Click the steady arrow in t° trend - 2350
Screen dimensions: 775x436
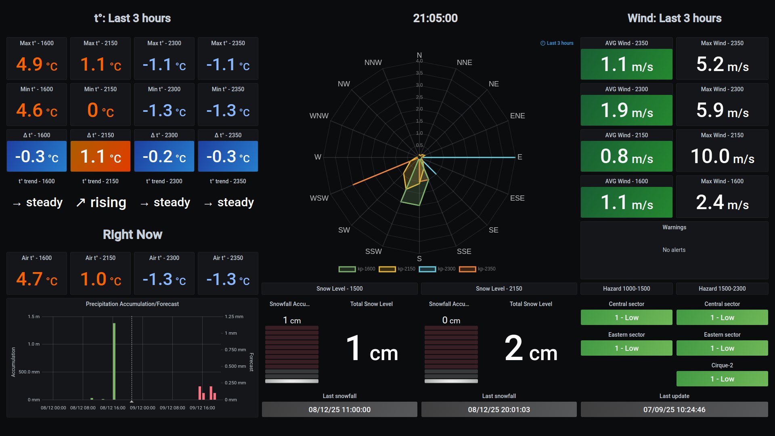(208, 204)
